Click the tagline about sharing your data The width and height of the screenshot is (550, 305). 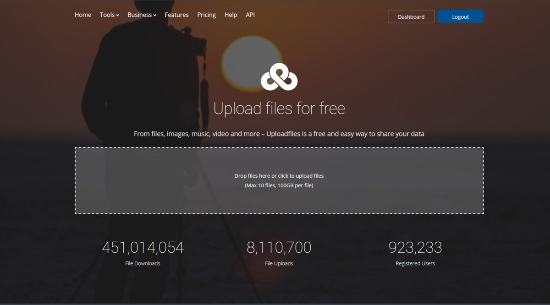[x=279, y=134]
